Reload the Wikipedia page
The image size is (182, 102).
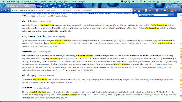pos(5,10)
